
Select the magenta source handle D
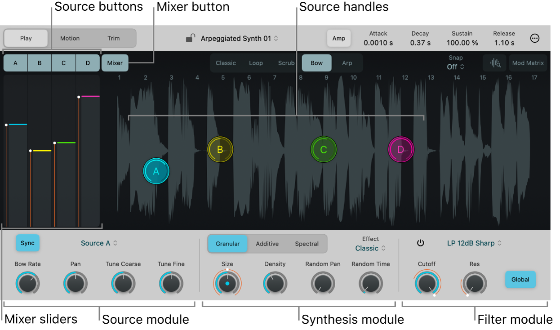tap(401, 150)
